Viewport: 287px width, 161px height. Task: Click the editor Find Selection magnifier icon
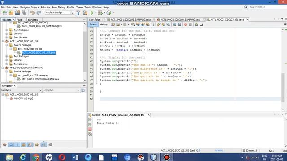click(133, 25)
